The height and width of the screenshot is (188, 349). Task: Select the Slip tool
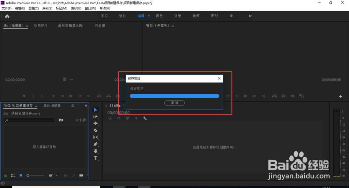pos(96,137)
